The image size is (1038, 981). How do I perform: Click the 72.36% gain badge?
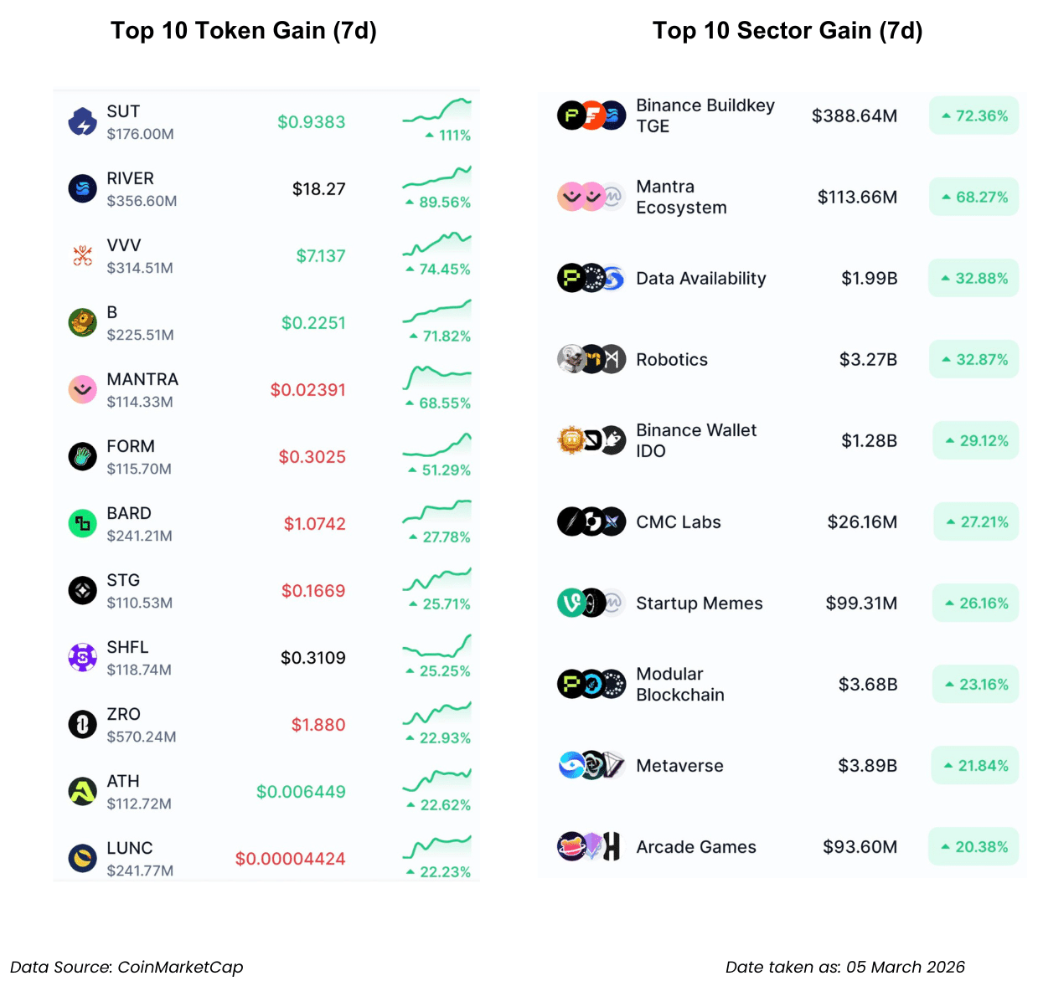973,116
